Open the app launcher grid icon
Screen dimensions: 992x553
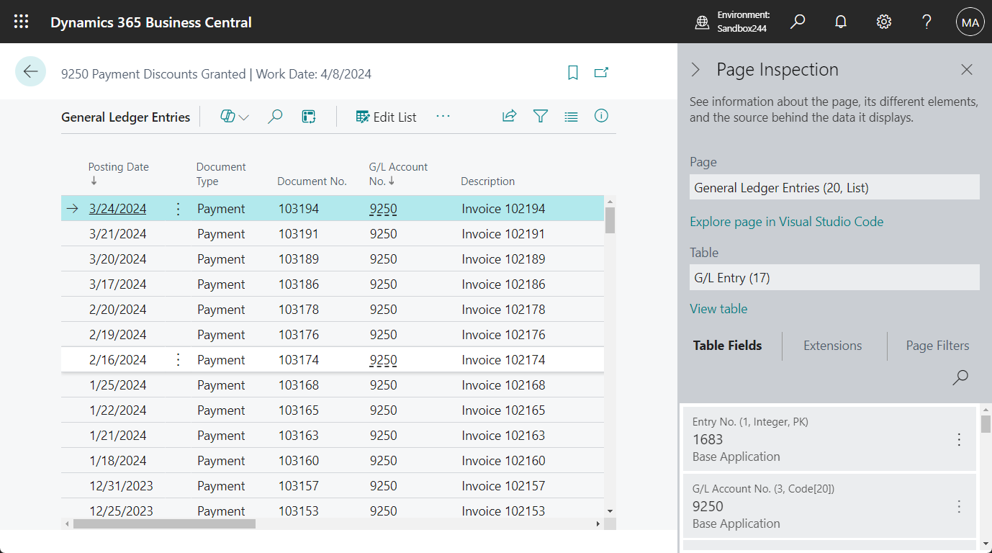tap(21, 21)
